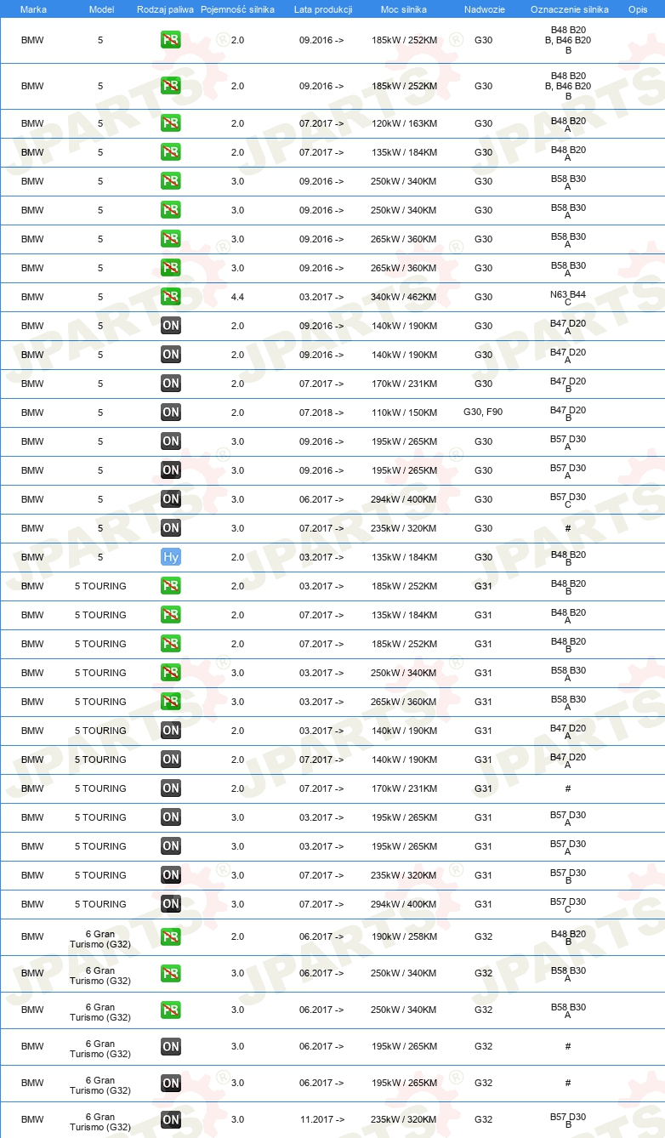Click diesel ON icon in G30 170kW/231KM row
The height and width of the screenshot is (1138, 665).
171,384
